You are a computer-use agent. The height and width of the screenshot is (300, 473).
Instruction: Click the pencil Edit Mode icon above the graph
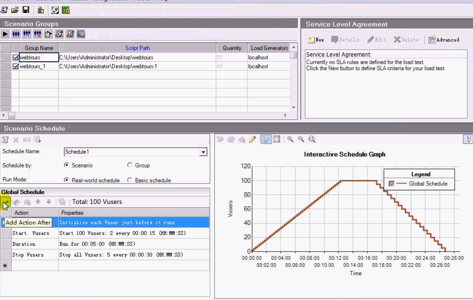click(x=252, y=139)
